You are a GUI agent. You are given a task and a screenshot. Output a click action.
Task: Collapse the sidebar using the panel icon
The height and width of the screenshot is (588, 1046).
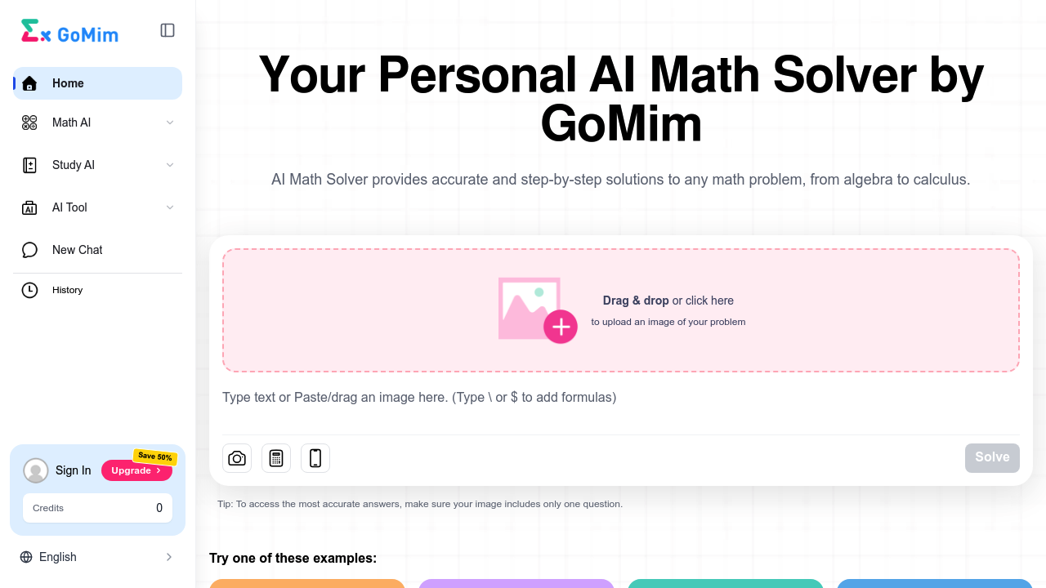tap(168, 30)
